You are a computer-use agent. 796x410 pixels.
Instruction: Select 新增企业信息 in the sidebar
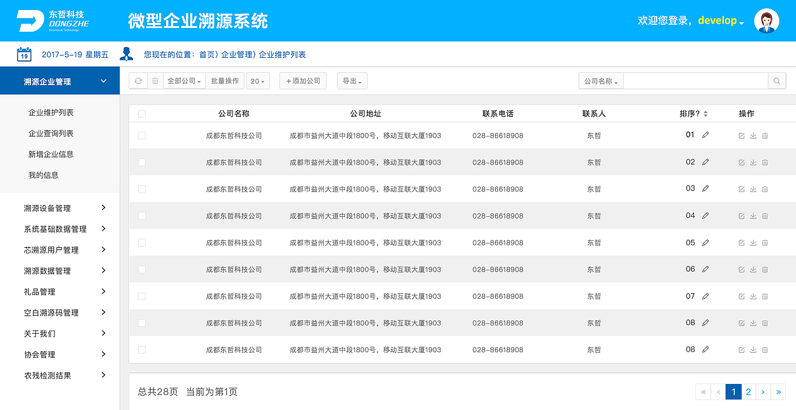[x=51, y=154]
